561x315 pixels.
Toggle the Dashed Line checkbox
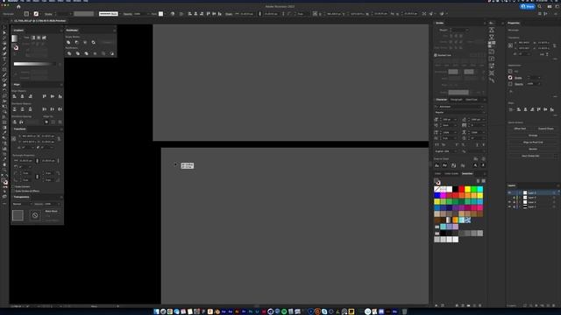[436, 55]
